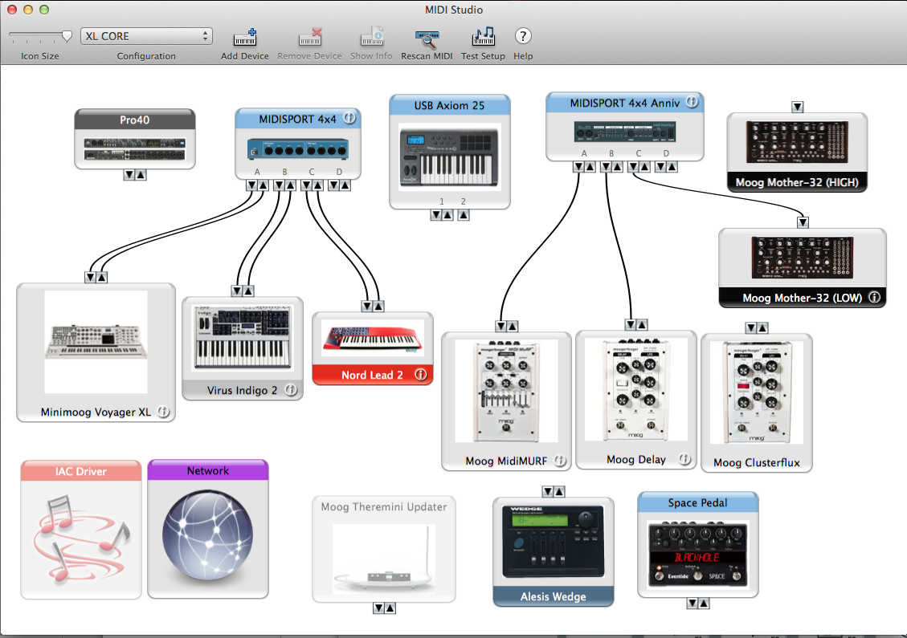Show info for Moog MidiMURF device
This screenshot has height=638, width=907.
(560, 461)
